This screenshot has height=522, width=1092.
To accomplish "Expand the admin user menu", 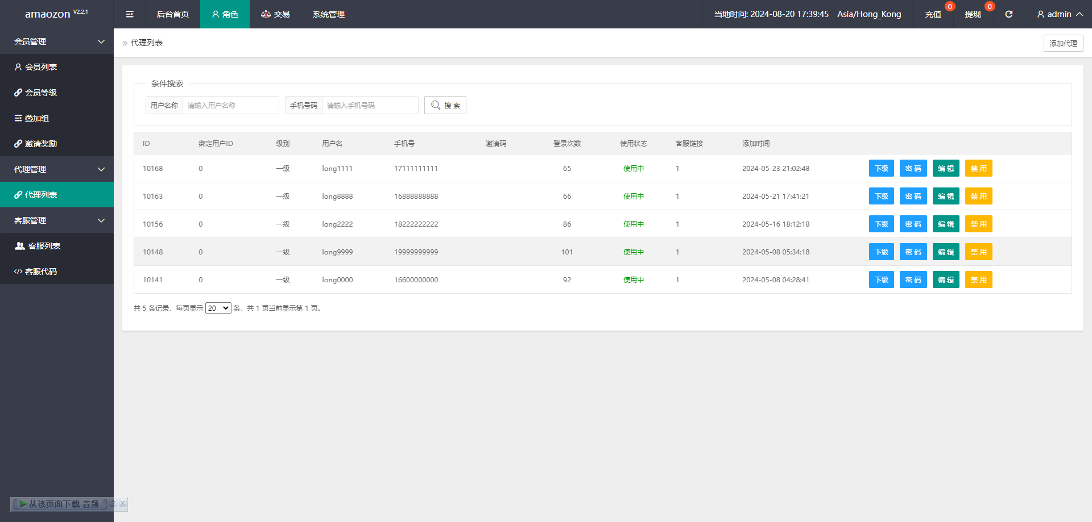I will [x=1059, y=14].
